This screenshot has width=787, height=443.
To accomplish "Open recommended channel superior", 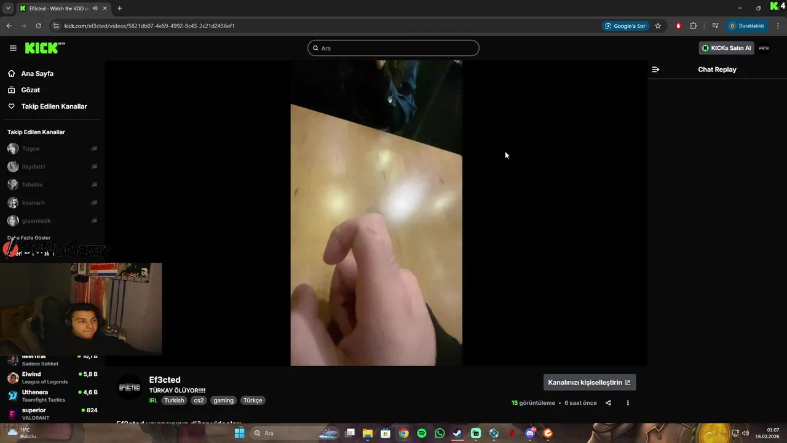I will [x=52, y=413].
